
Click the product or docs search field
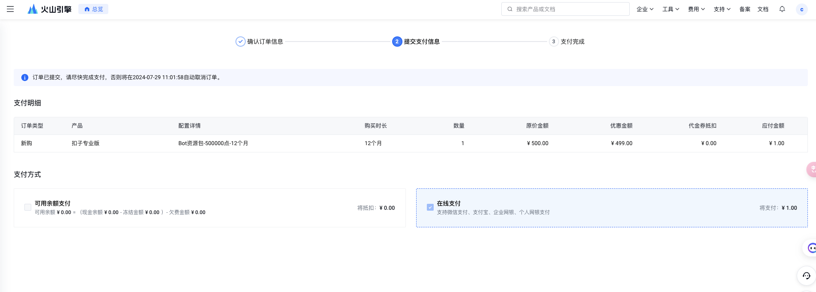pos(565,9)
